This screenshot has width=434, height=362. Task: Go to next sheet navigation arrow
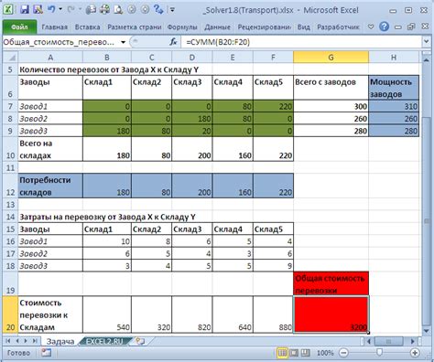27,341
